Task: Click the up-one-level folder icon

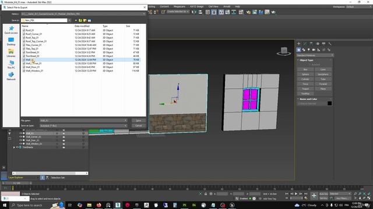Action: [x=80, y=20]
